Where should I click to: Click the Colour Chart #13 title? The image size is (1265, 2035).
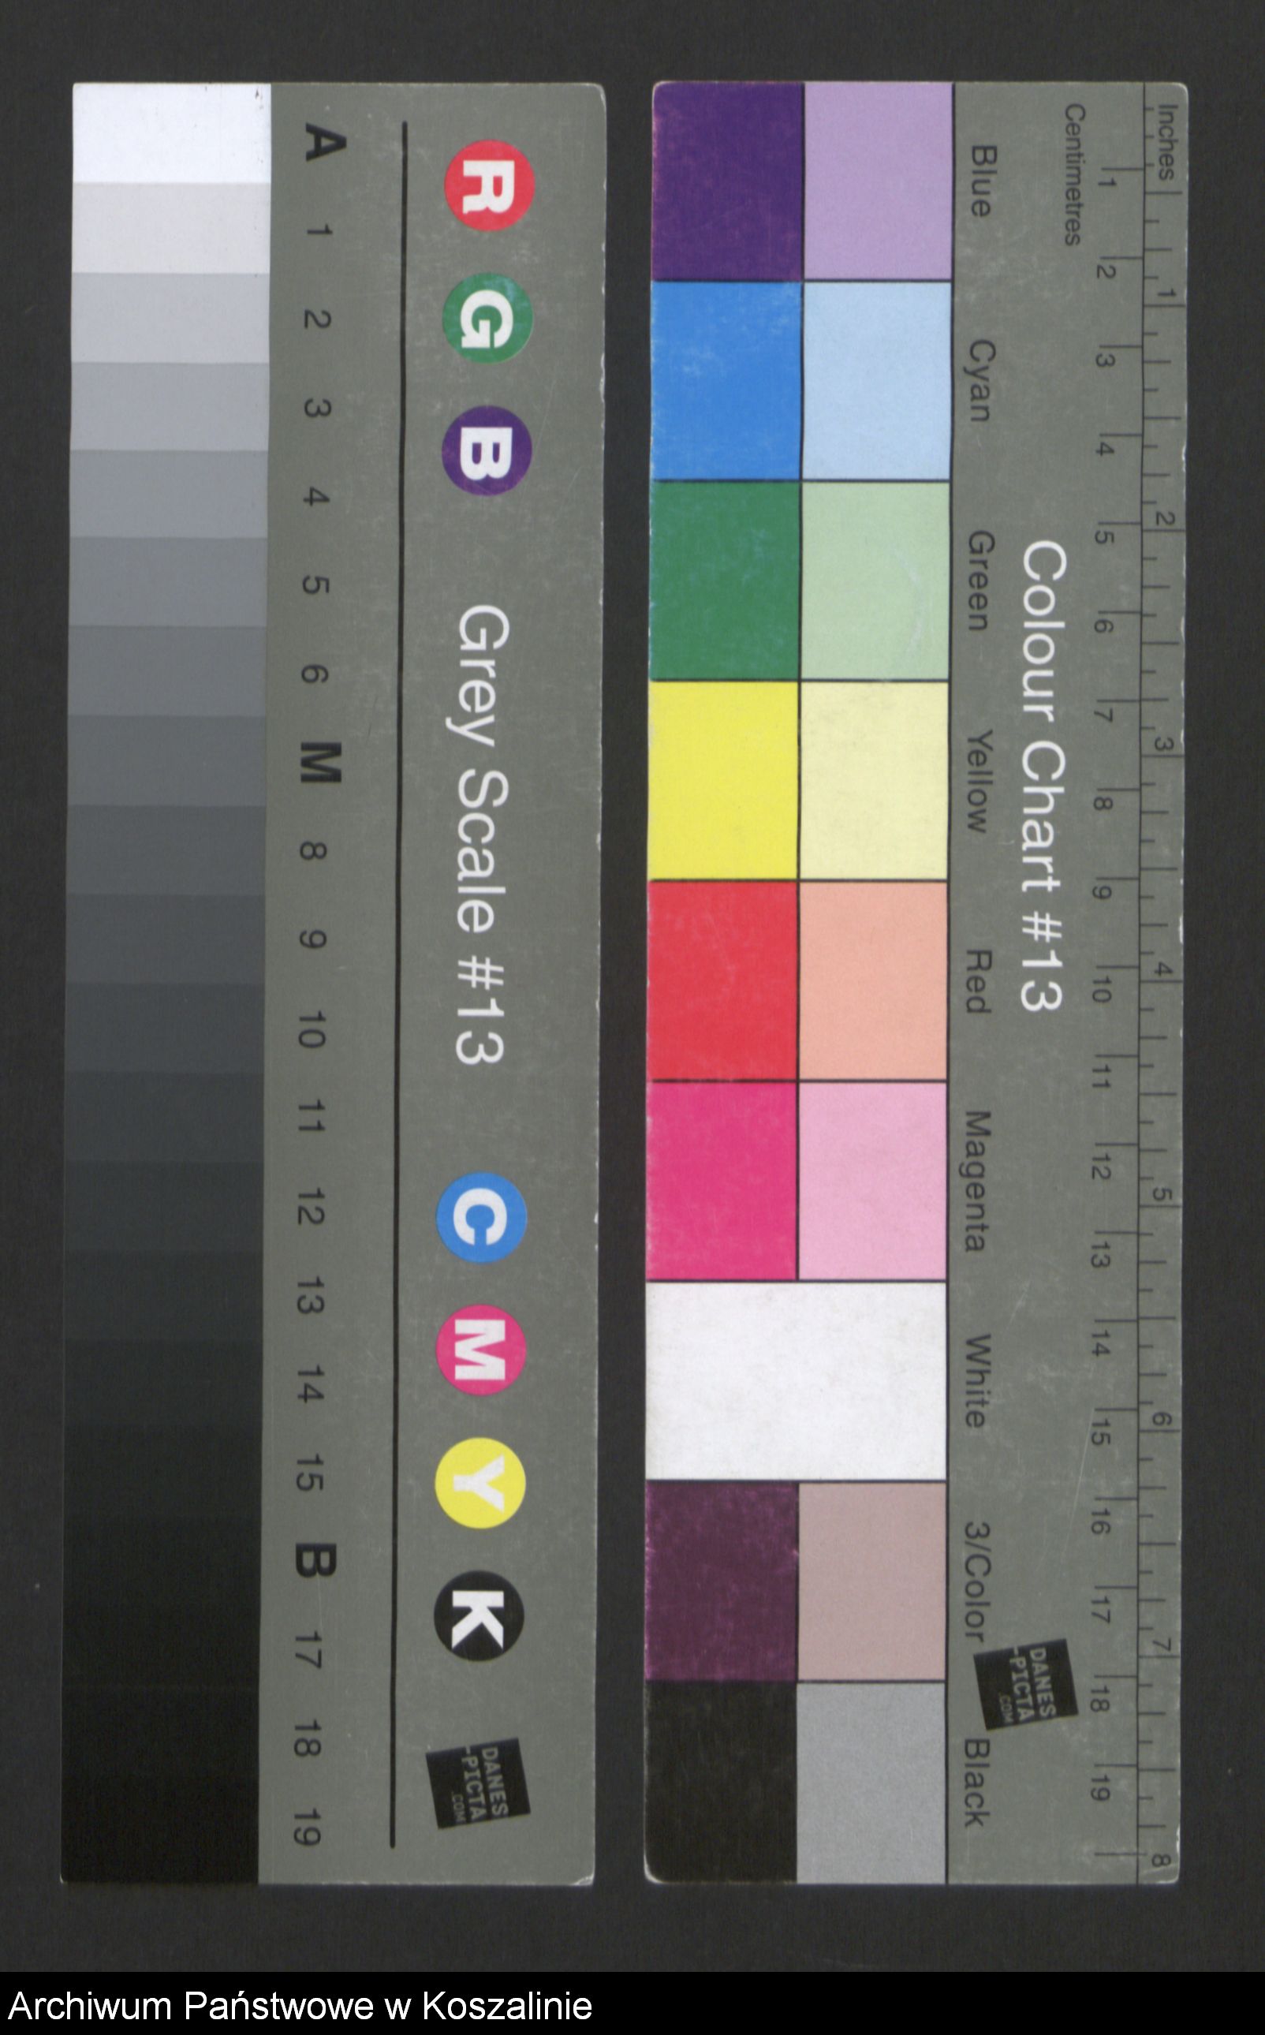pyautogui.click(x=1043, y=775)
